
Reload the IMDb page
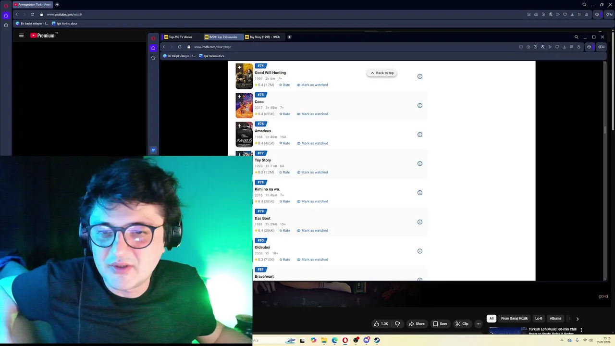[180, 47]
